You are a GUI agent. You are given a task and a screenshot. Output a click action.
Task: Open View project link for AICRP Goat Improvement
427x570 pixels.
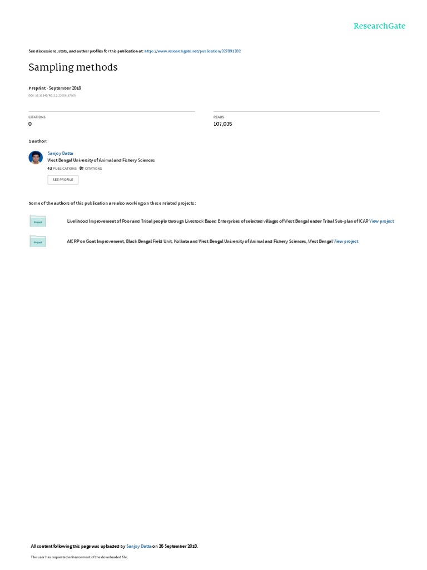click(x=346, y=242)
